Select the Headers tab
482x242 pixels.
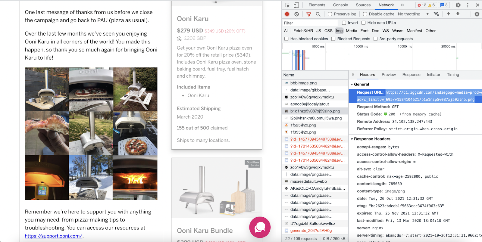tap(368, 75)
